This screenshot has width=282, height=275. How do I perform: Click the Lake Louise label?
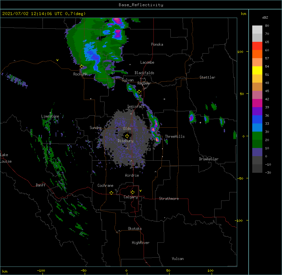tap(6, 158)
